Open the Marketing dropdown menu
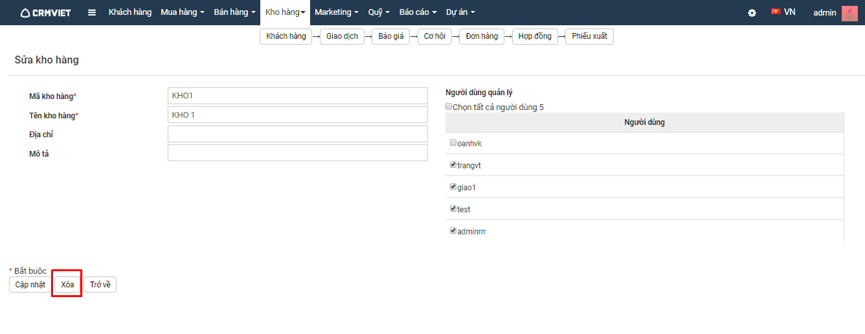The image size is (865, 334). 336,12
